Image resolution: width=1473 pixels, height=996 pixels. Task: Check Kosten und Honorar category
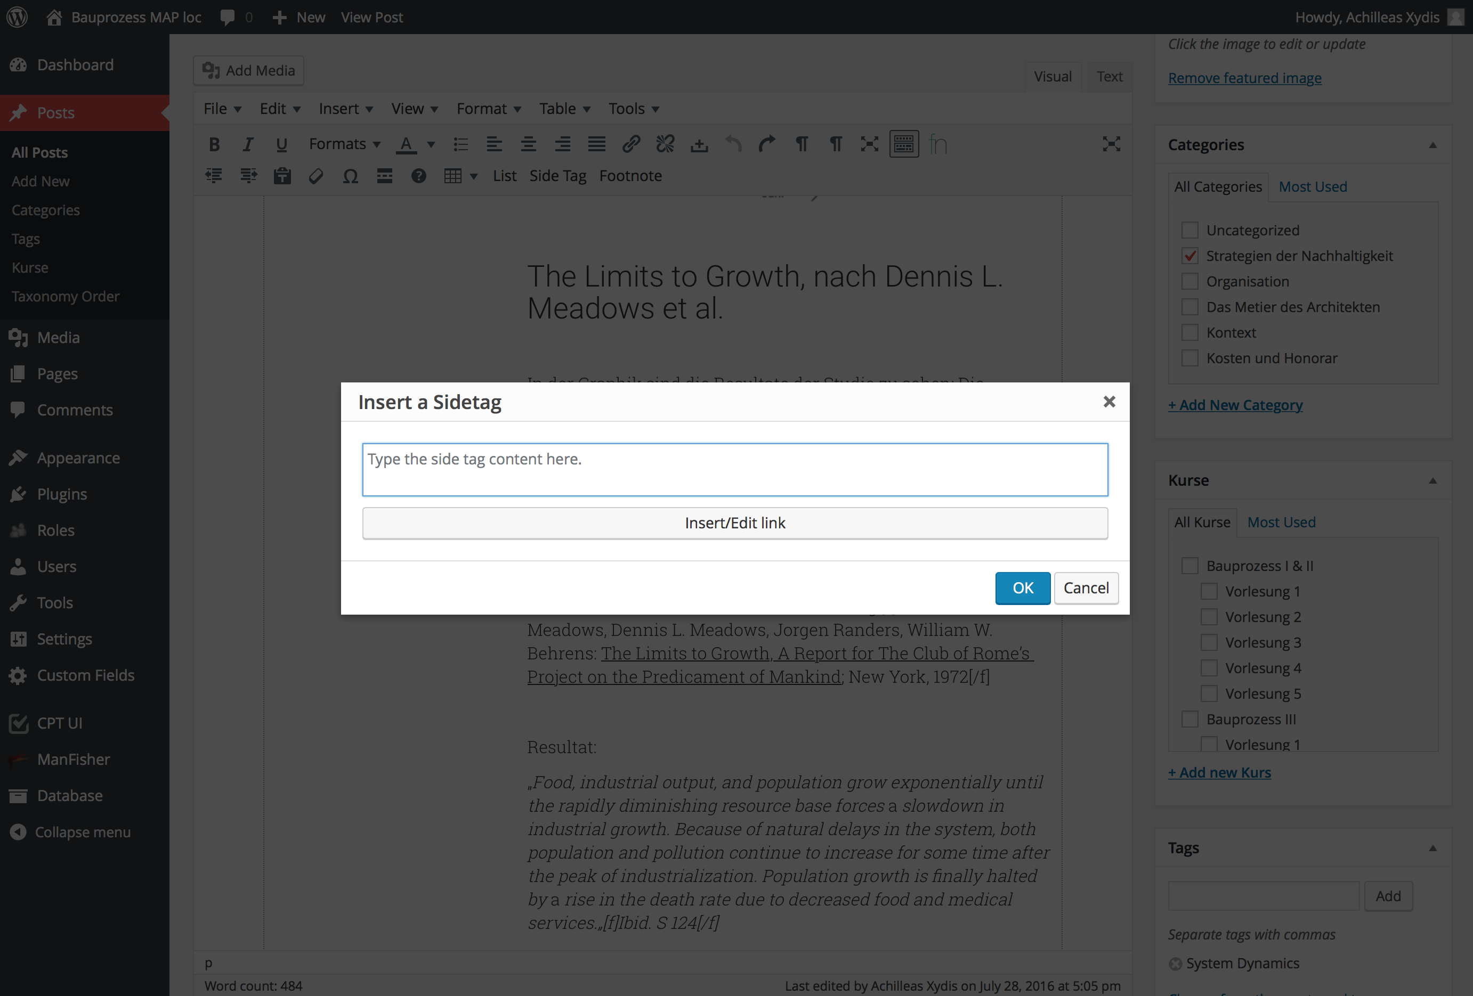(1189, 358)
